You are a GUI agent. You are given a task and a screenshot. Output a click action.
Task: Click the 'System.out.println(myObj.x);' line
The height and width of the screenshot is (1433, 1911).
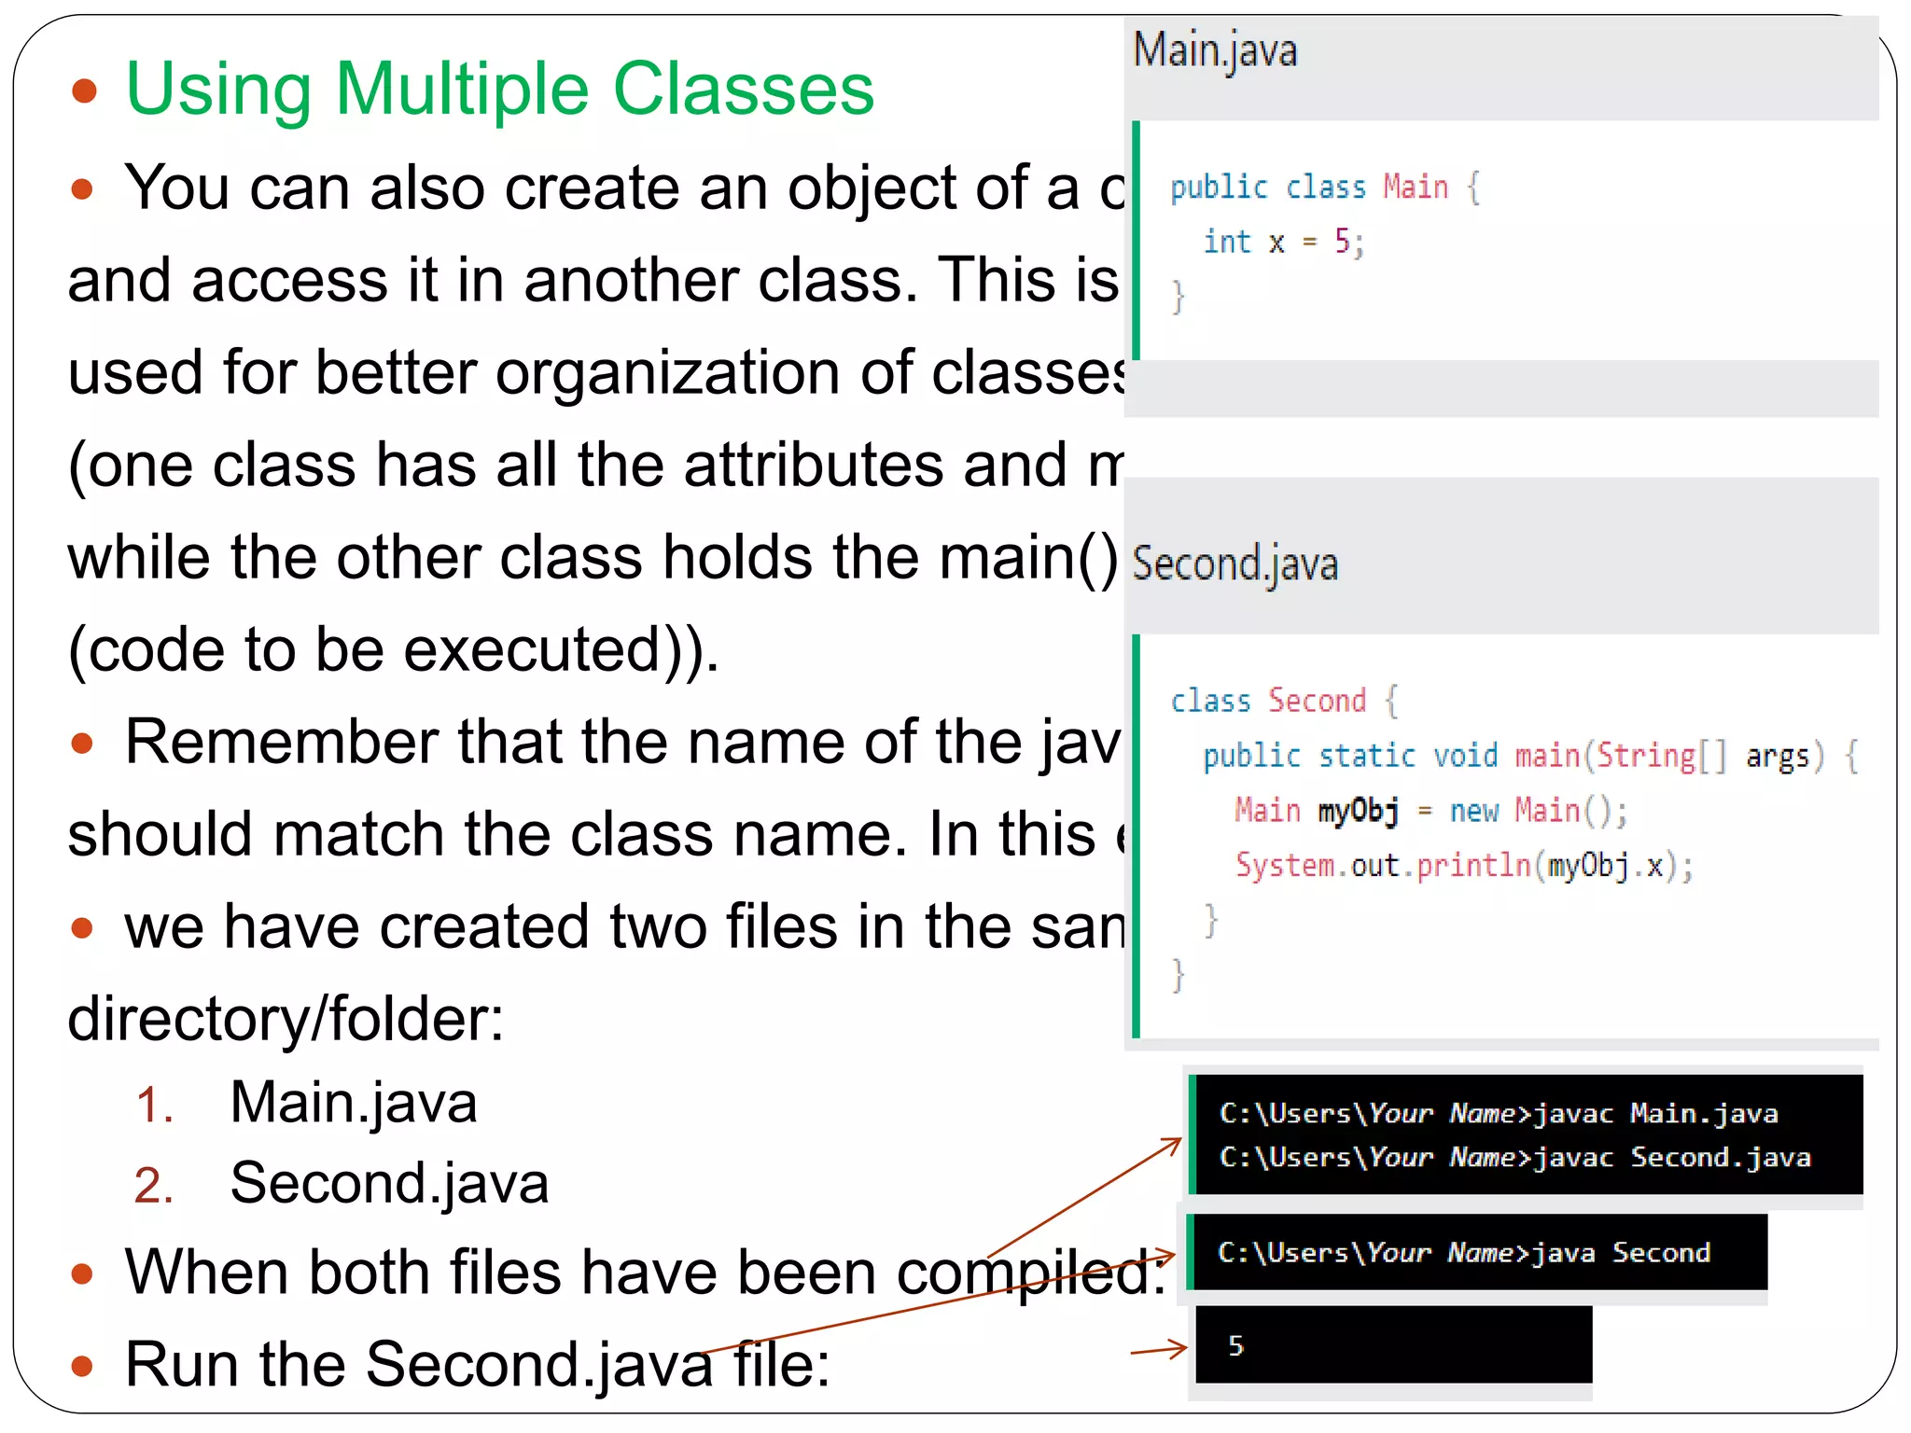coord(1464,866)
